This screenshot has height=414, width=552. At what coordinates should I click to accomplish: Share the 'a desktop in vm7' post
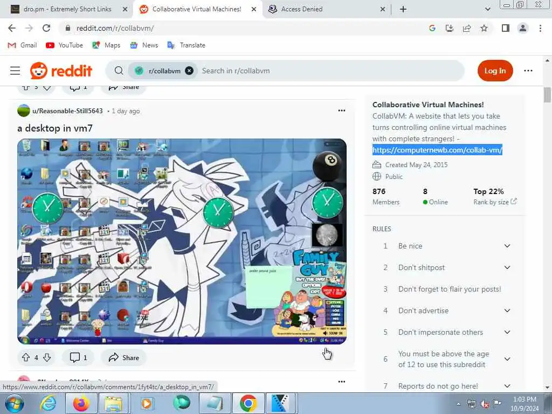click(x=123, y=358)
